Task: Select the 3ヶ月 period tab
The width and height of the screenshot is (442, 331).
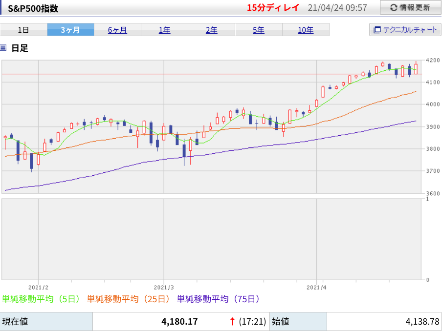Action: click(x=70, y=30)
